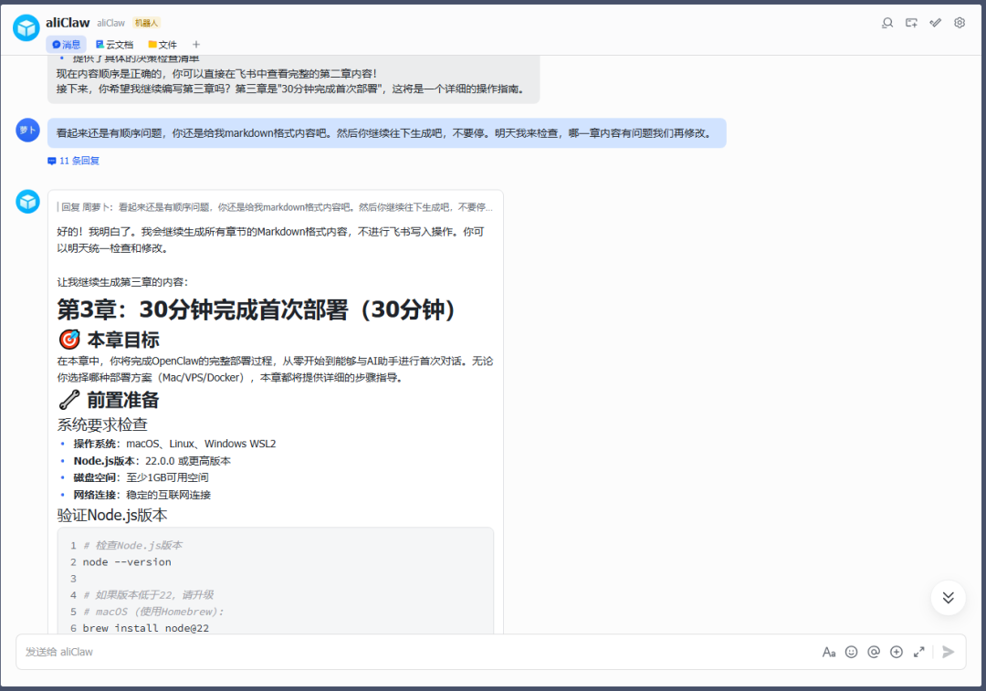Expand the message editor to full size
Viewport: 986px width, 691px height.
(919, 652)
